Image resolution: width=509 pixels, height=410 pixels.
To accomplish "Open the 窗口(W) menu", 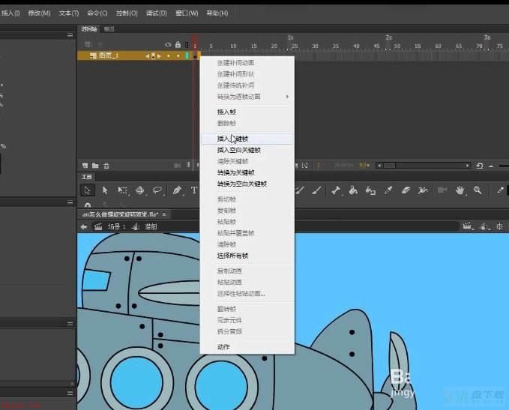I will [x=187, y=13].
